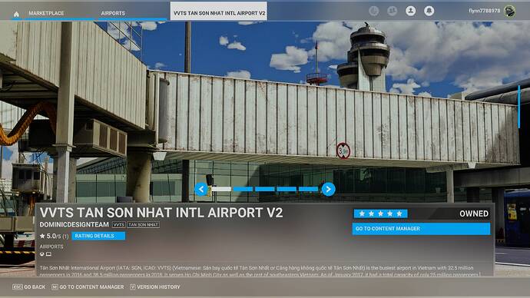Click the product title VVTS Tan Son Nhat

click(161, 213)
